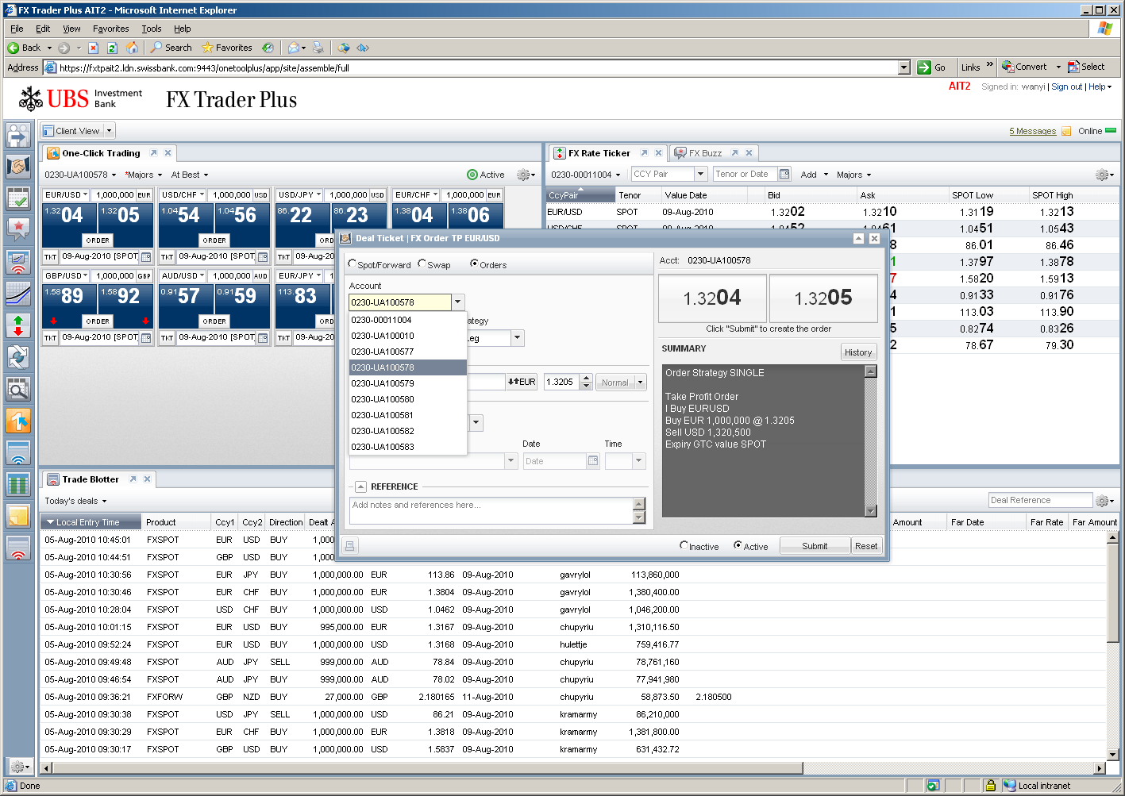The height and width of the screenshot is (796, 1125).
Task: Open the chart graph sidebar icon
Action: pos(17,294)
